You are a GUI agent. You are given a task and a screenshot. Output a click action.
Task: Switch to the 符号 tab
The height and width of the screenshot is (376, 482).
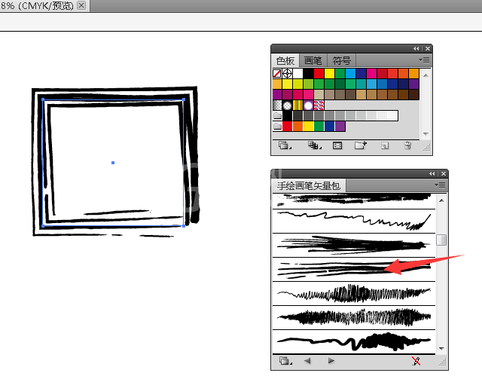pos(341,60)
